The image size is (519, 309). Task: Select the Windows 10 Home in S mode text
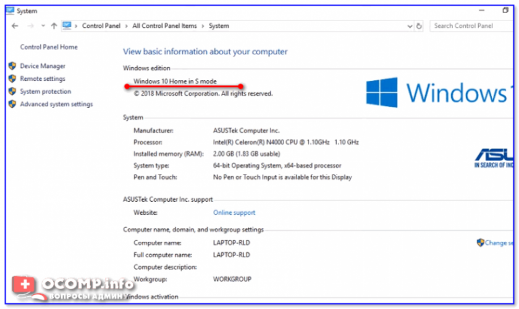pos(175,81)
